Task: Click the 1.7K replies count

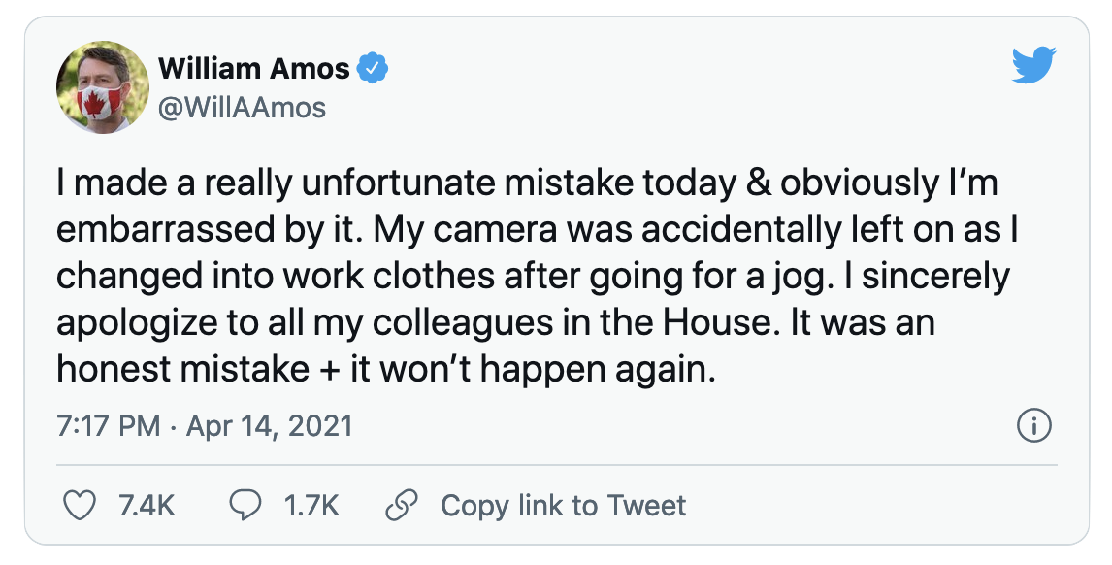Action: pos(311,505)
